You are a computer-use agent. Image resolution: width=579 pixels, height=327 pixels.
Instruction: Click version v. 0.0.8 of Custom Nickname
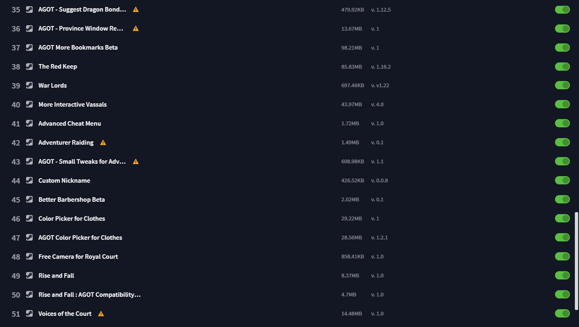[380, 181]
